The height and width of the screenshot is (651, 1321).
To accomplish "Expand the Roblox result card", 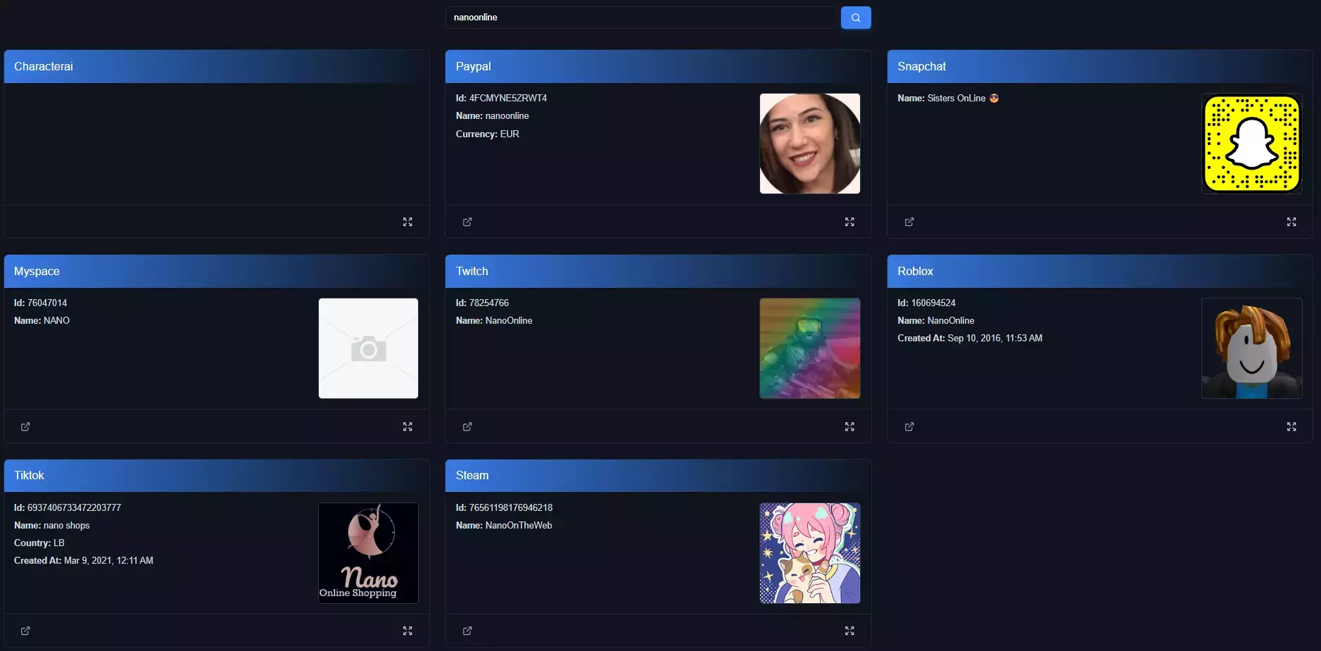I will [1291, 426].
